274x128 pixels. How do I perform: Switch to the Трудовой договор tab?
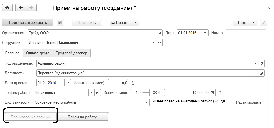tap(71, 53)
